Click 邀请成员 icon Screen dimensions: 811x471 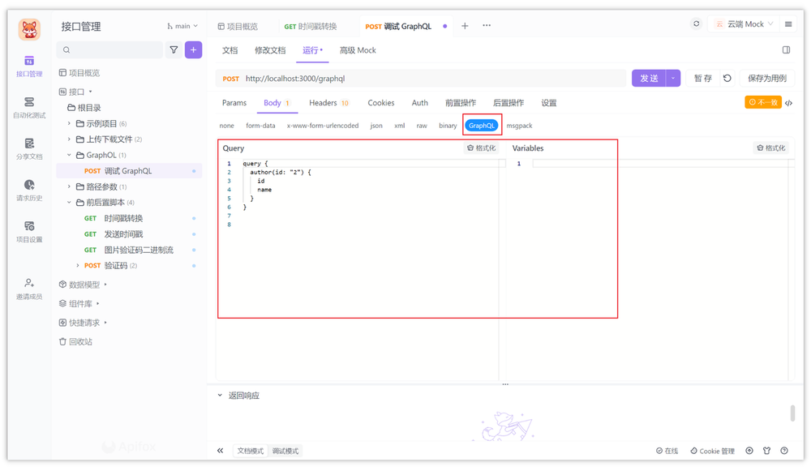point(29,283)
